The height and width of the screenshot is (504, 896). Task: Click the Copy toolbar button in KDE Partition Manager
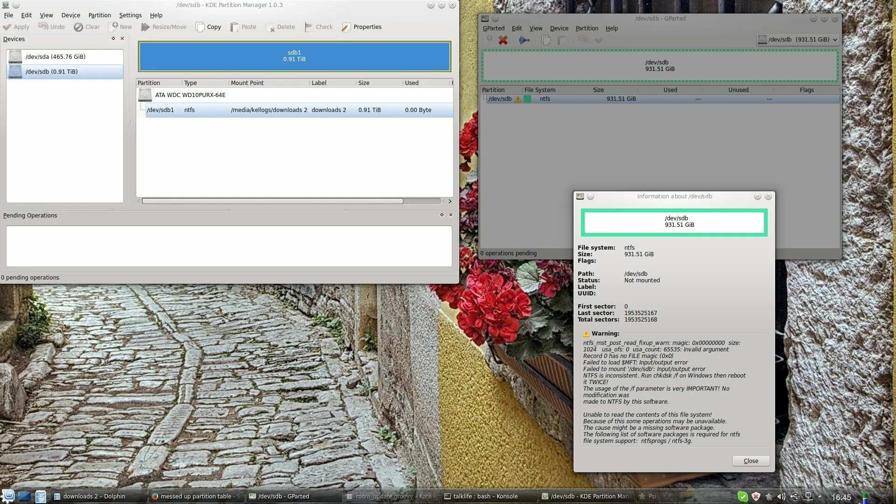pos(208,27)
